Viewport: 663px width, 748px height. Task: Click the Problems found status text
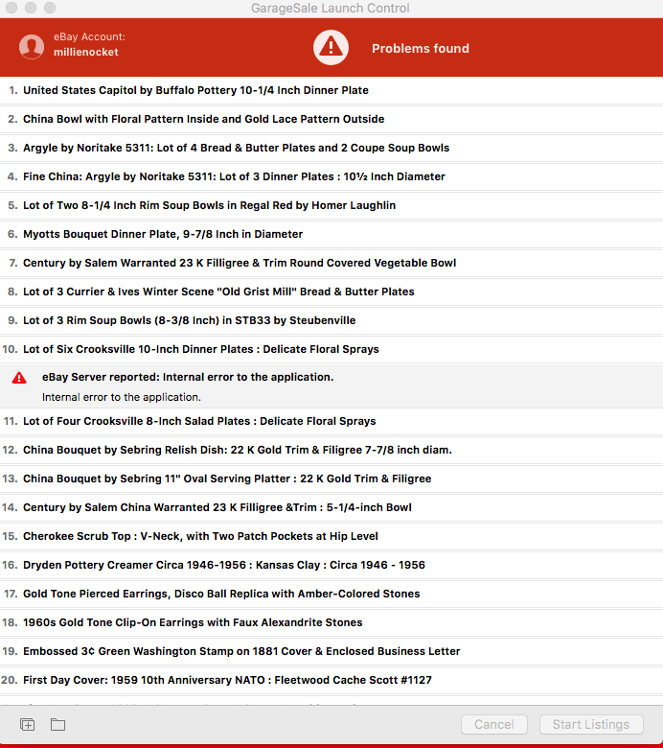(x=421, y=48)
